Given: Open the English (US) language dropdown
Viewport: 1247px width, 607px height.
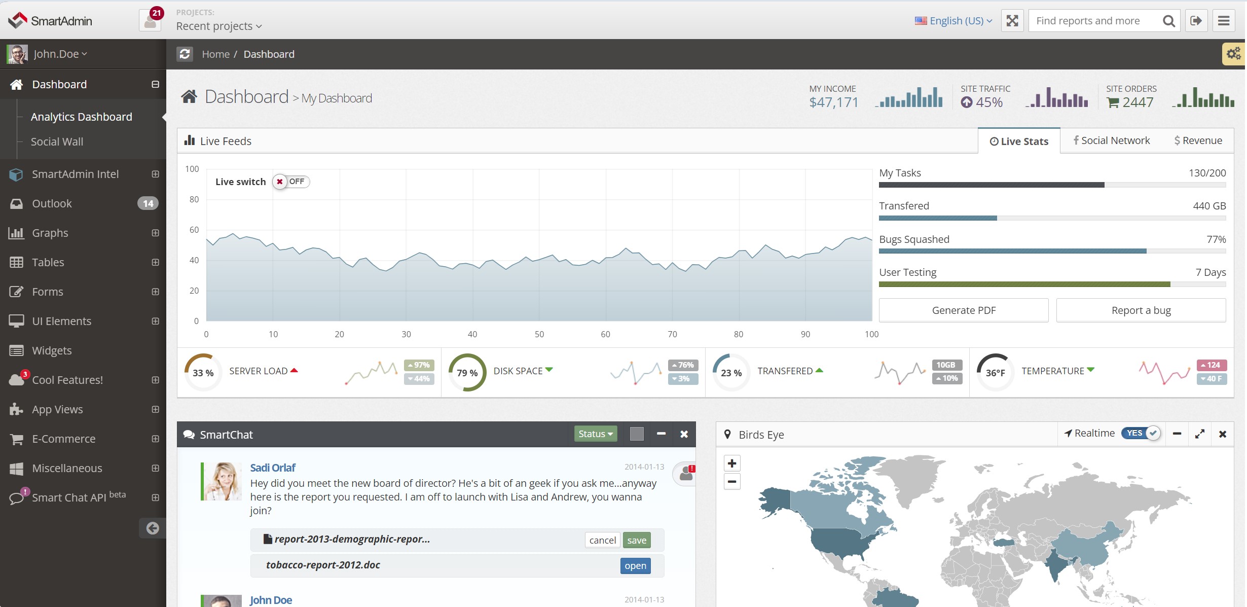Looking at the screenshot, I should pos(953,21).
